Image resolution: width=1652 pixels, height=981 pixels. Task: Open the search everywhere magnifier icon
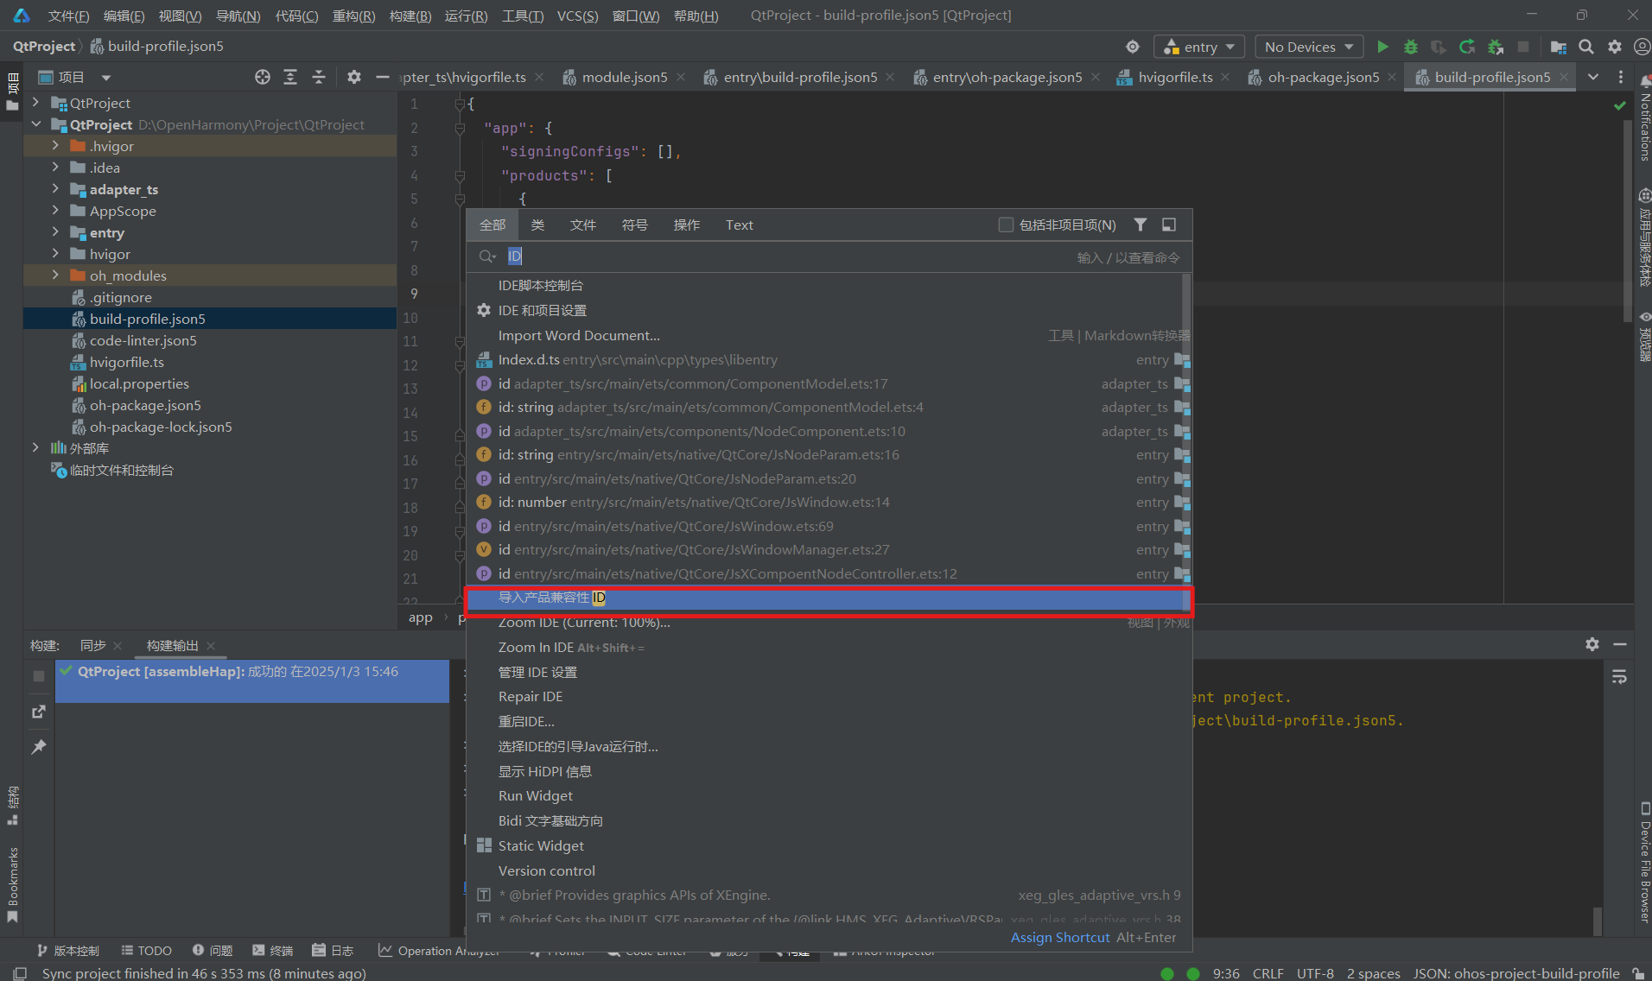coord(1586,47)
